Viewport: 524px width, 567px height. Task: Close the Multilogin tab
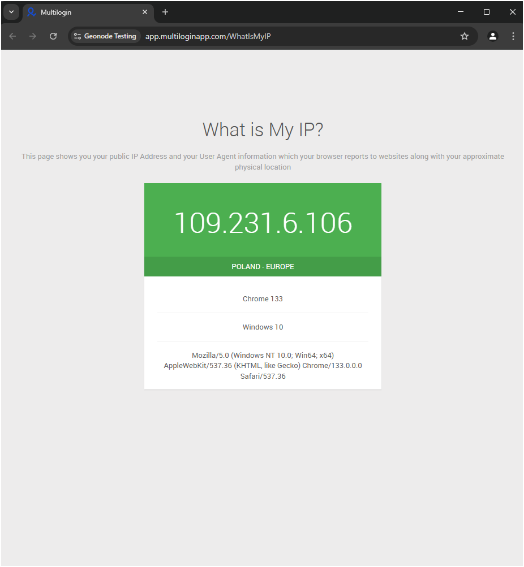pyautogui.click(x=145, y=12)
